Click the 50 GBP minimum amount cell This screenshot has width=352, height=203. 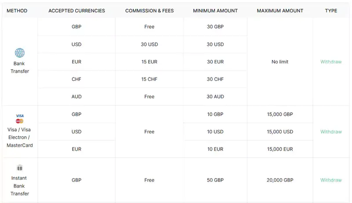(x=215, y=180)
